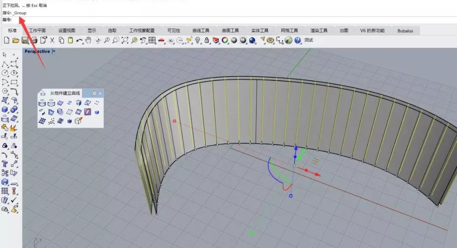The width and height of the screenshot is (457, 248).
Task: Open Help with the blue question mark icon
Action: (x=297, y=40)
